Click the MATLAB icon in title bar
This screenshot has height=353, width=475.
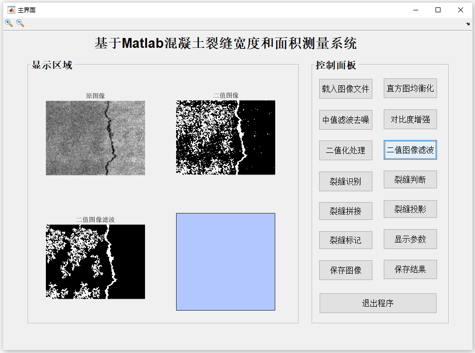11,10
